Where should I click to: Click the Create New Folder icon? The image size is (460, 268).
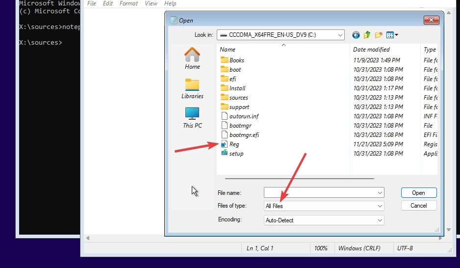379,35
